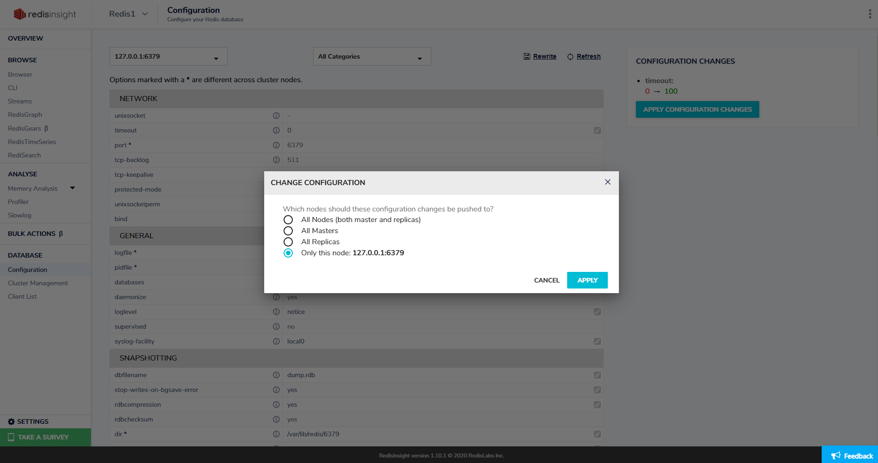Image resolution: width=878 pixels, height=463 pixels.
Task: Click Apply Configuration Changes button
Action: coord(697,109)
